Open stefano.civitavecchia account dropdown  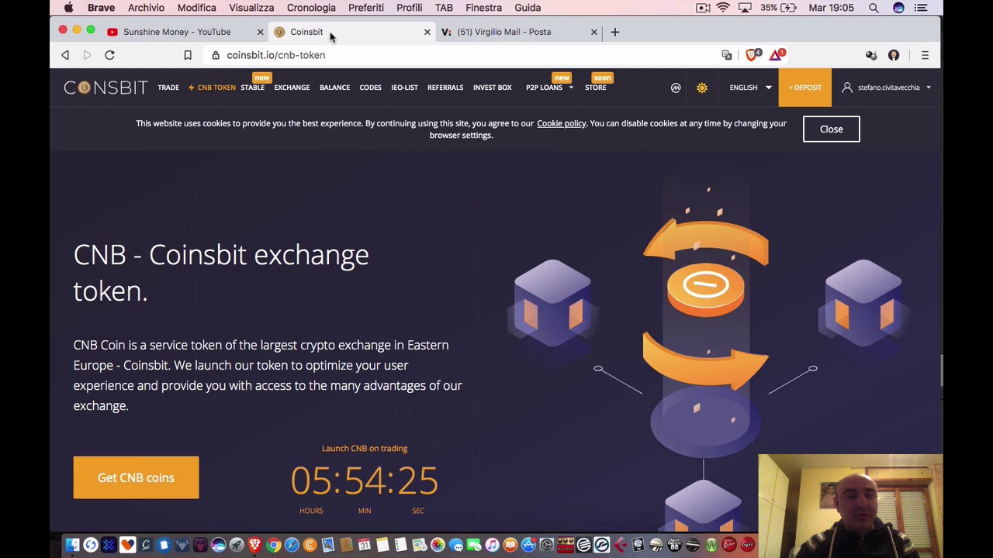click(x=888, y=88)
